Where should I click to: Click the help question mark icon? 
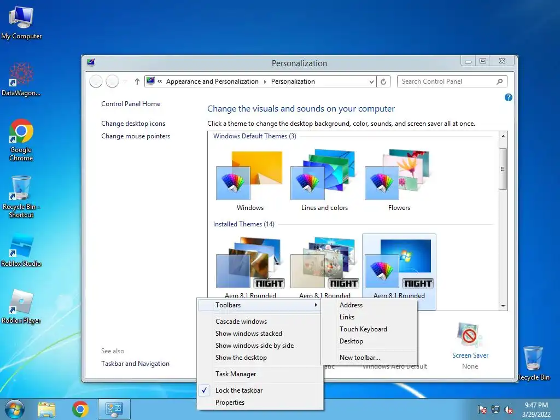coord(508,97)
